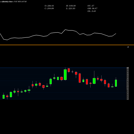Click the last green candlestick at the right end
134x134 pixels.
[x=116, y=83]
